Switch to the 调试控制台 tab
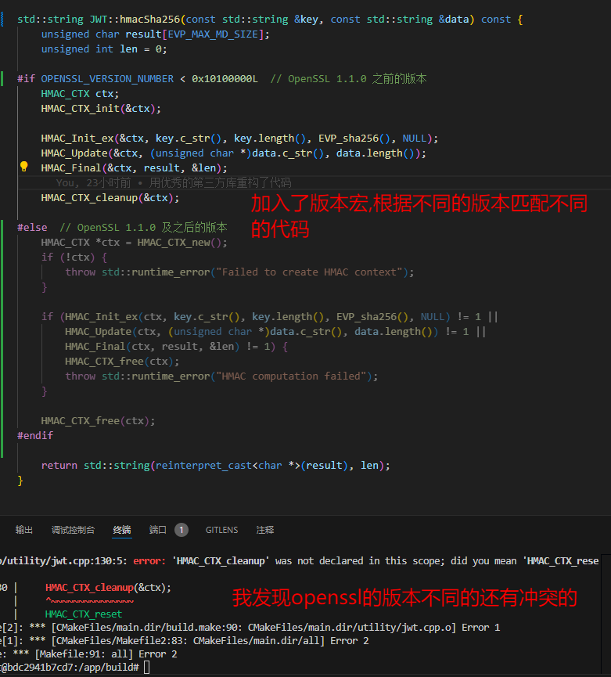The width and height of the screenshot is (611, 677). [x=73, y=530]
